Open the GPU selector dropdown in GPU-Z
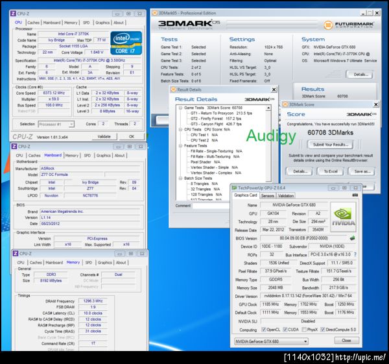This screenshot has height=364, width=389. 271,341
